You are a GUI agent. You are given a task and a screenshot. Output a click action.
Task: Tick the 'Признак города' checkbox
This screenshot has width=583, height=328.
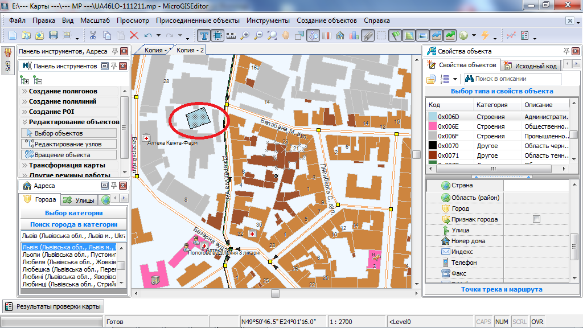536,219
